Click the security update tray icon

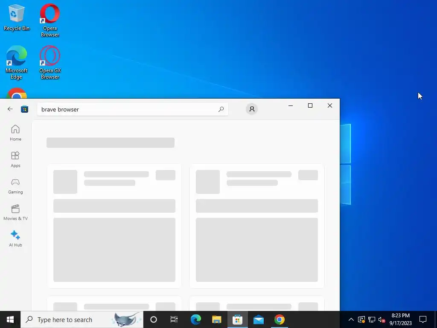[x=361, y=319]
